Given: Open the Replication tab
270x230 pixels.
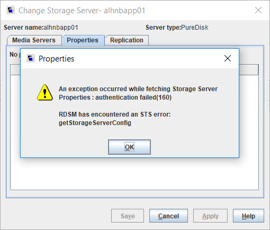Looking at the screenshot, I should point(127,40).
